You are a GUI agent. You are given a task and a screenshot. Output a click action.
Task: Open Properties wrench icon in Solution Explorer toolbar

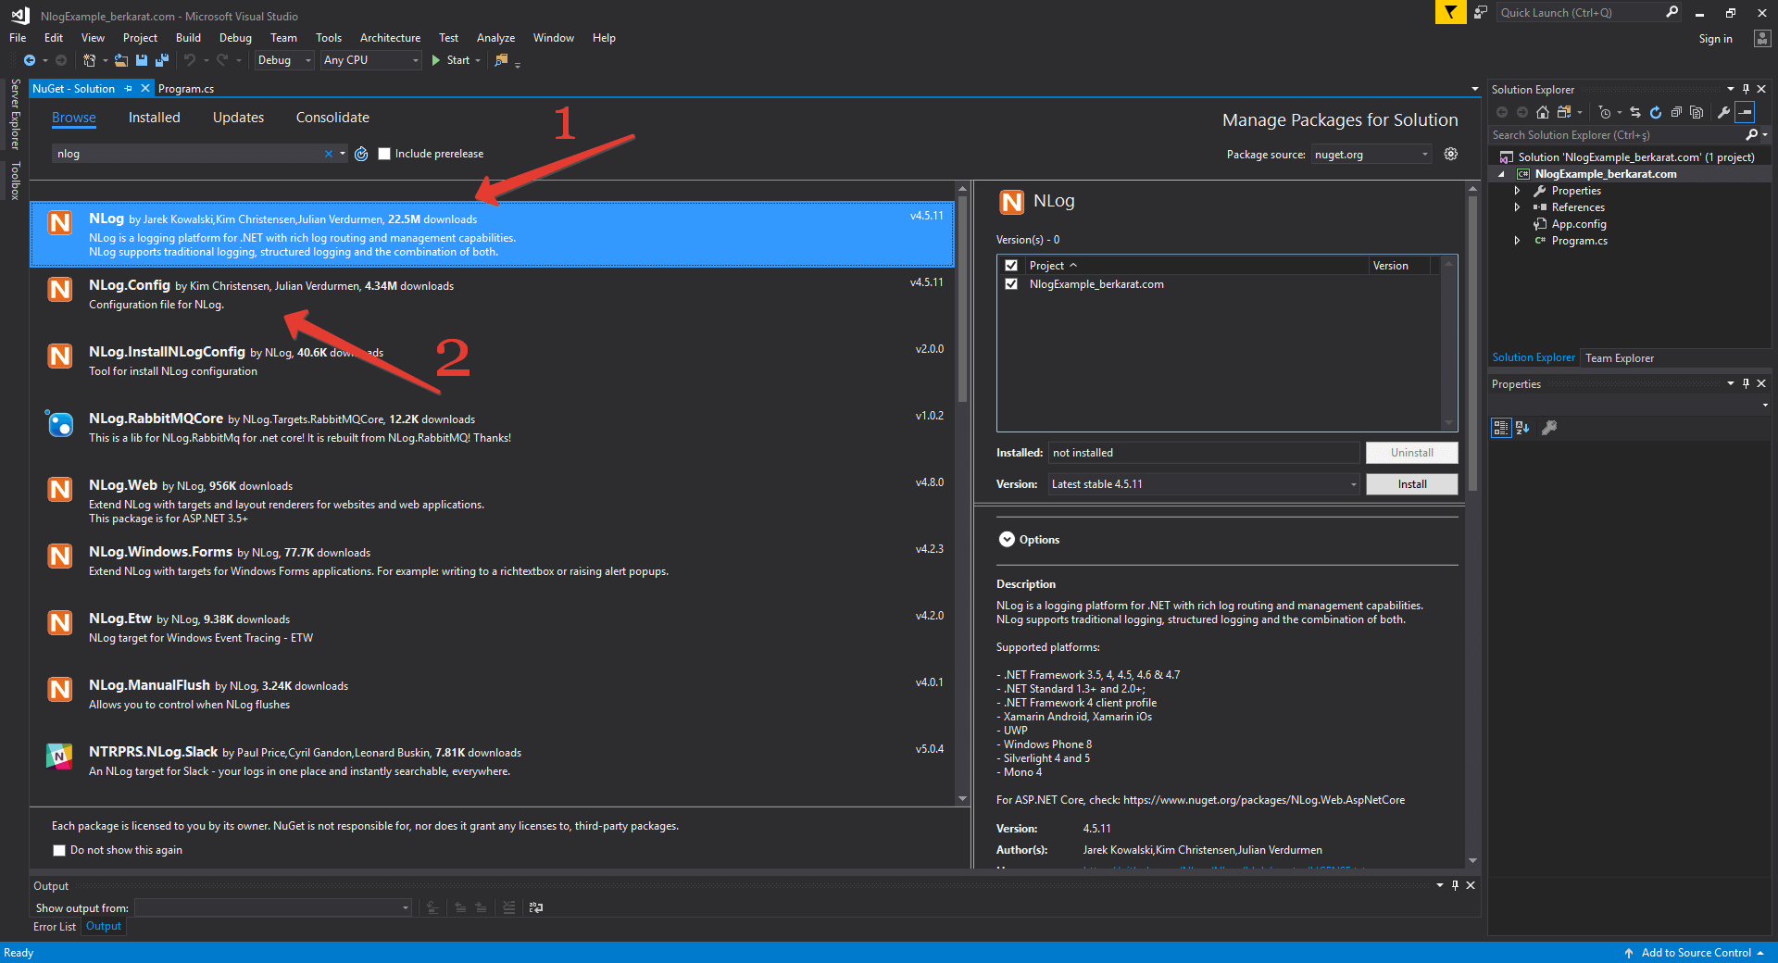[x=1723, y=112]
